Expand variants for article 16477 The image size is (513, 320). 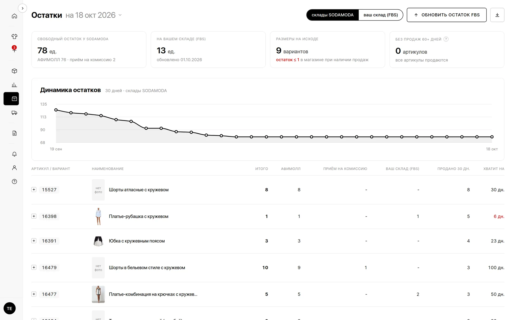tap(34, 294)
